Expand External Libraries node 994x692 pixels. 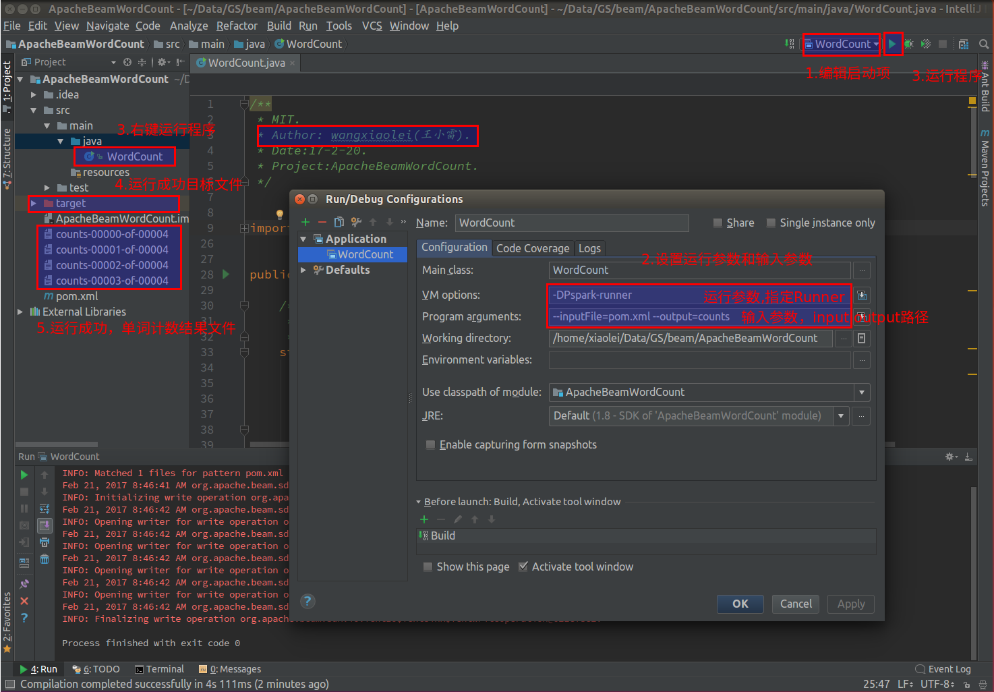pos(20,312)
